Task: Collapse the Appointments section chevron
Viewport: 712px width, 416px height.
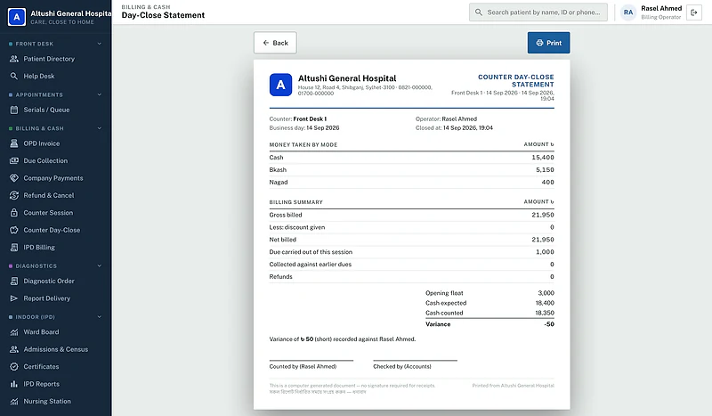Action: pyautogui.click(x=100, y=94)
